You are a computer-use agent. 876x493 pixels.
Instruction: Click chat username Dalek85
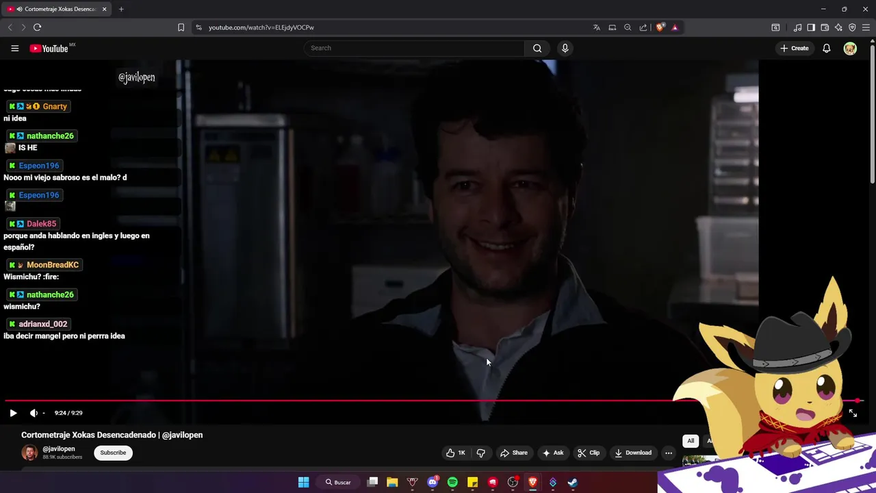pos(42,224)
